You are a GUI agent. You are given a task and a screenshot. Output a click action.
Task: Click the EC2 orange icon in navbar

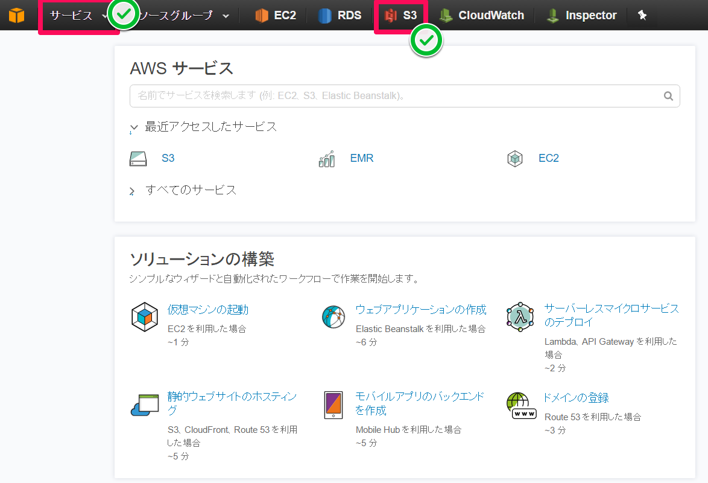point(262,15)
